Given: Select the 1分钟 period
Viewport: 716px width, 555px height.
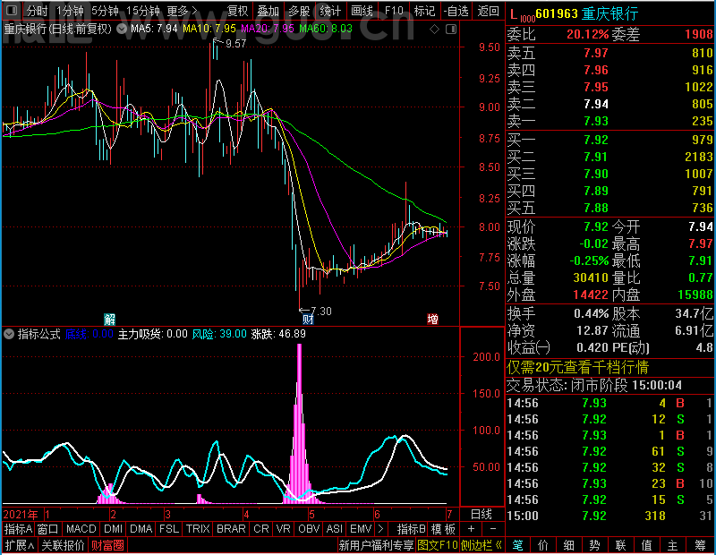Looking at the screenshot, I should pyautogui.click(x=70, y=11).
